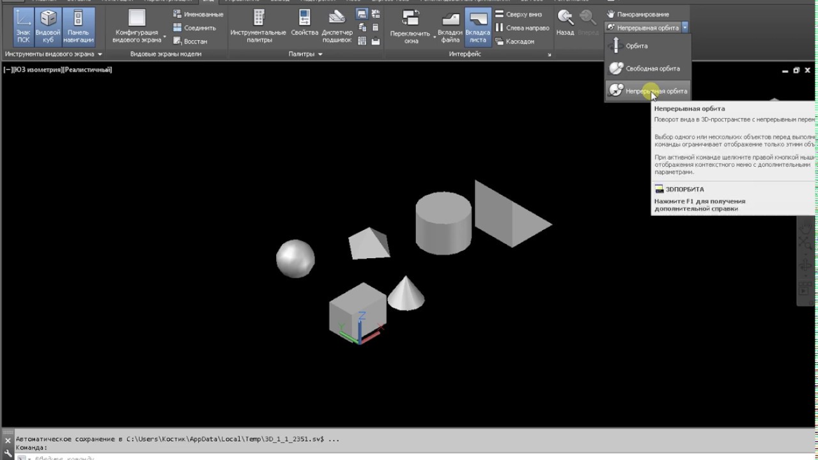Expand the Палитры panel

click(x=305, y=54)
